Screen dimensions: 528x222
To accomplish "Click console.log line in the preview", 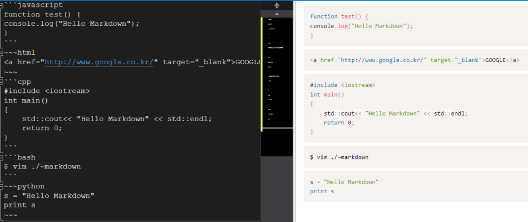I will (x=362, y=26).
